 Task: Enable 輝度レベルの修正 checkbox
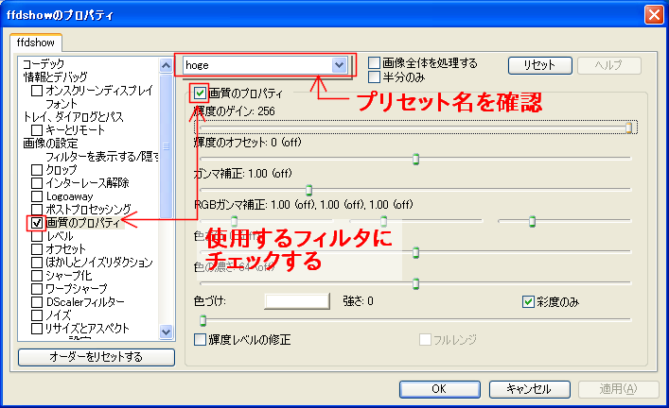click(x=200, y=339)
